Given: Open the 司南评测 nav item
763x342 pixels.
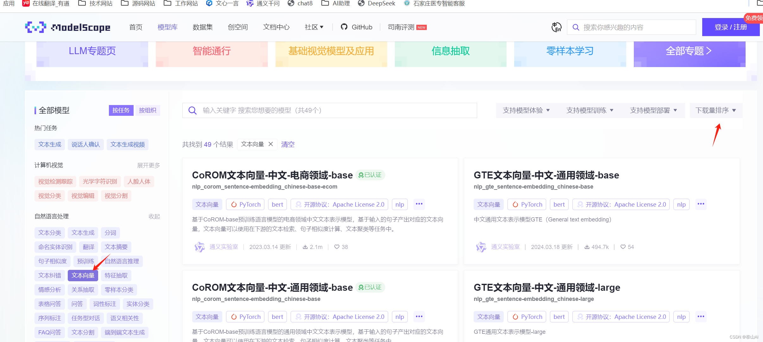Looking at the screenshot, I should point(407,27).
